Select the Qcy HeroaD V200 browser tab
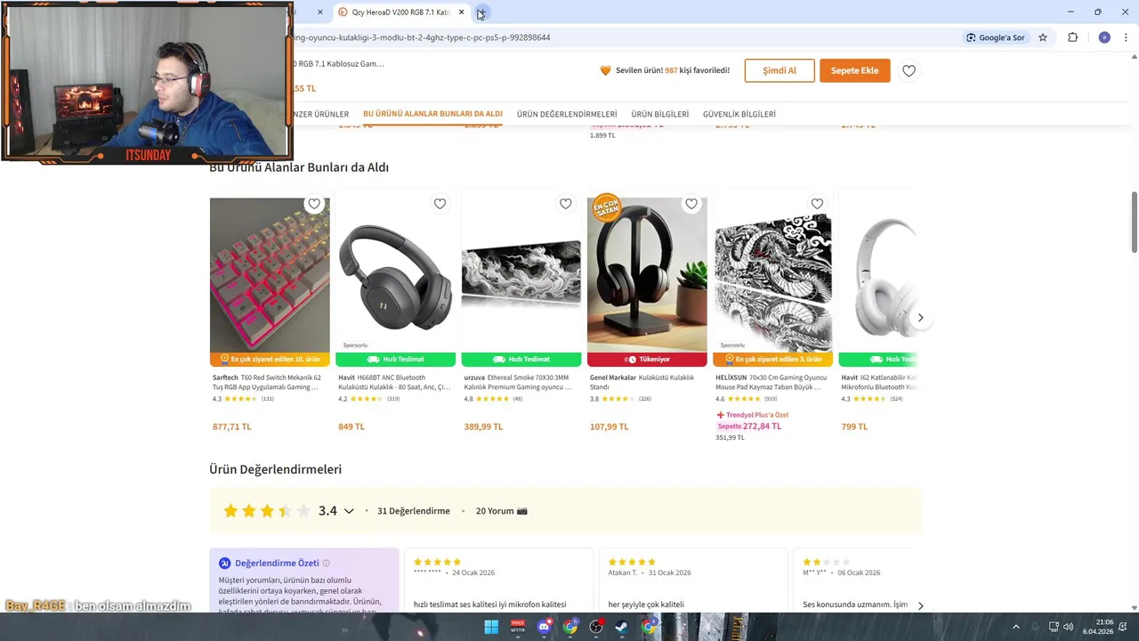The height and width of the screenshot is (641, 1139). 400,12
